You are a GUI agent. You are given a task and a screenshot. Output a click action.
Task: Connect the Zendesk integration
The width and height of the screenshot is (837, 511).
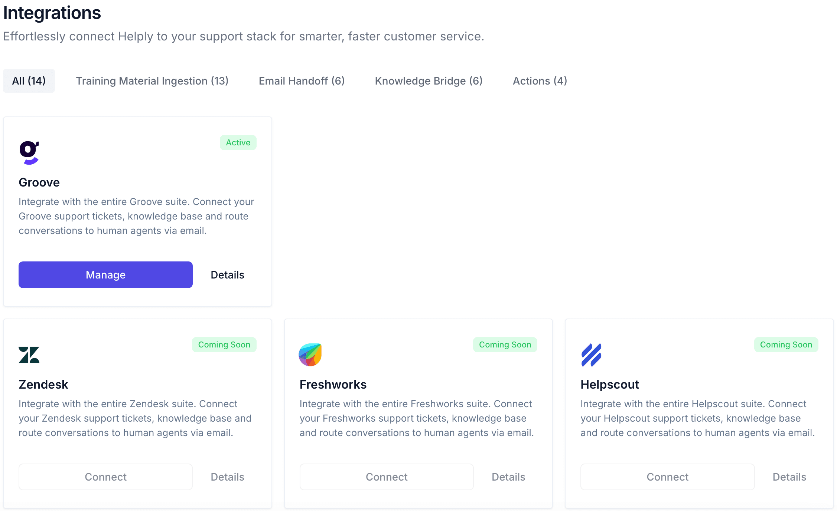105,477
